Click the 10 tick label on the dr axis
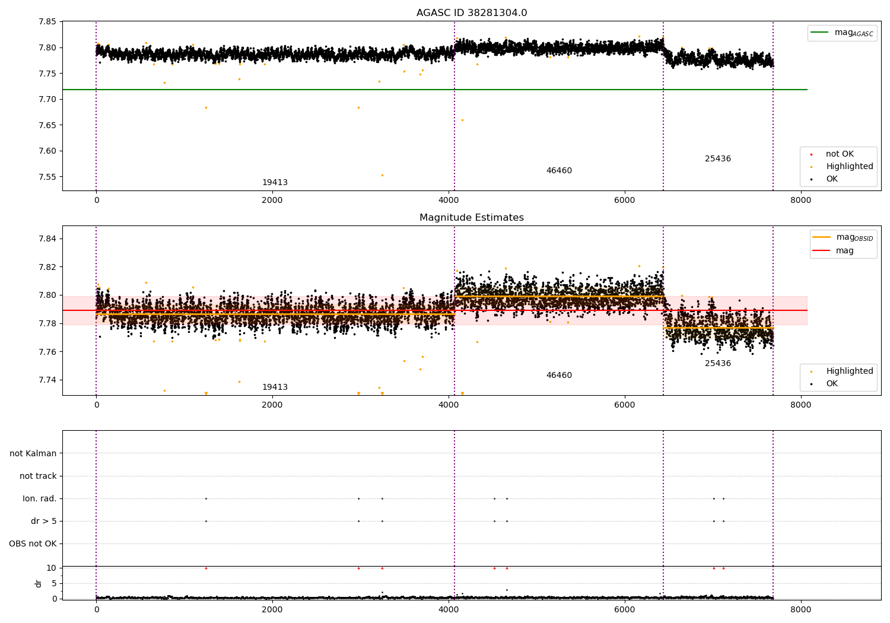 point(52,568)
